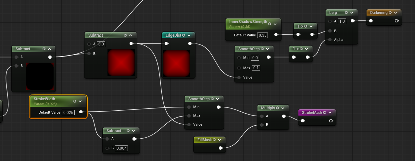Click preview icon on Subtract node with A 0.0
The image size is (415, 161).
[125, 35]
